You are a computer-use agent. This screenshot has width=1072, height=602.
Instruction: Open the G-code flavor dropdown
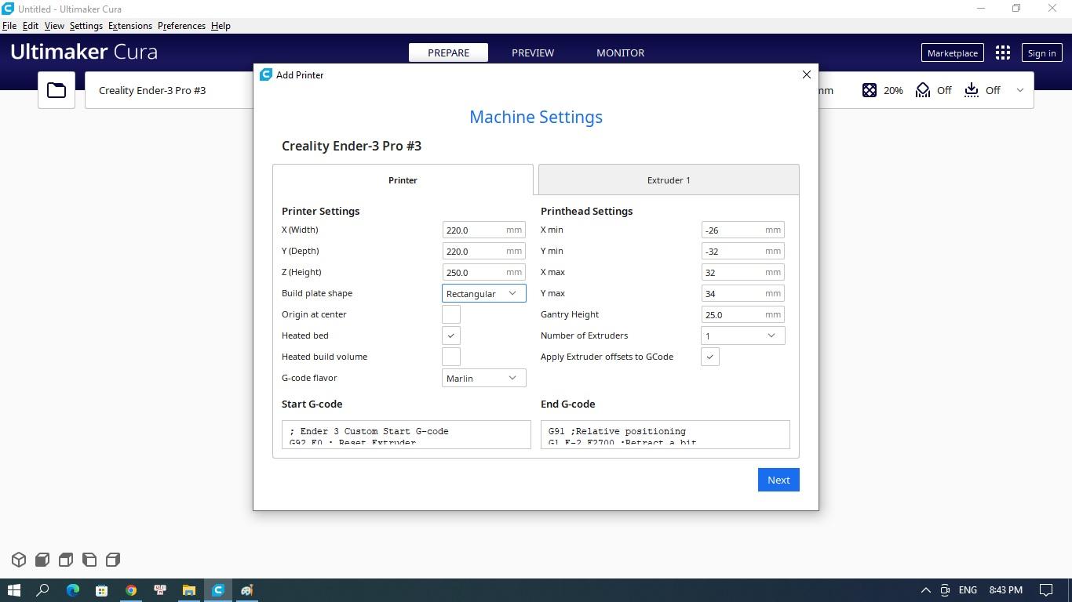pyautogui.click(x=483, y=378)
